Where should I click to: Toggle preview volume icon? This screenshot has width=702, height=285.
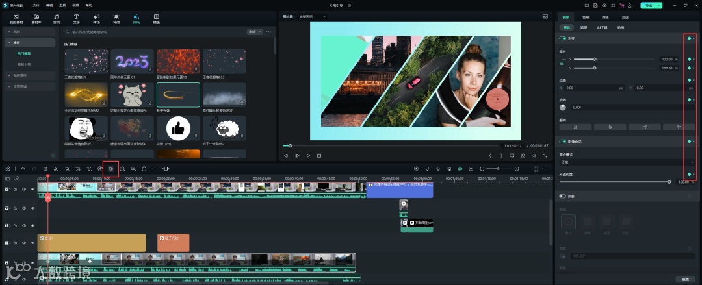(x=534, y=156)
